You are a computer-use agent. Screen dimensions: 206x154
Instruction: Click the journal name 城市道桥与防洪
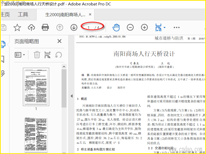pos(169,38)
